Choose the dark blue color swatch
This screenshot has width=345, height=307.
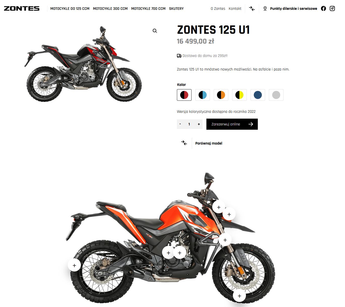258,95
